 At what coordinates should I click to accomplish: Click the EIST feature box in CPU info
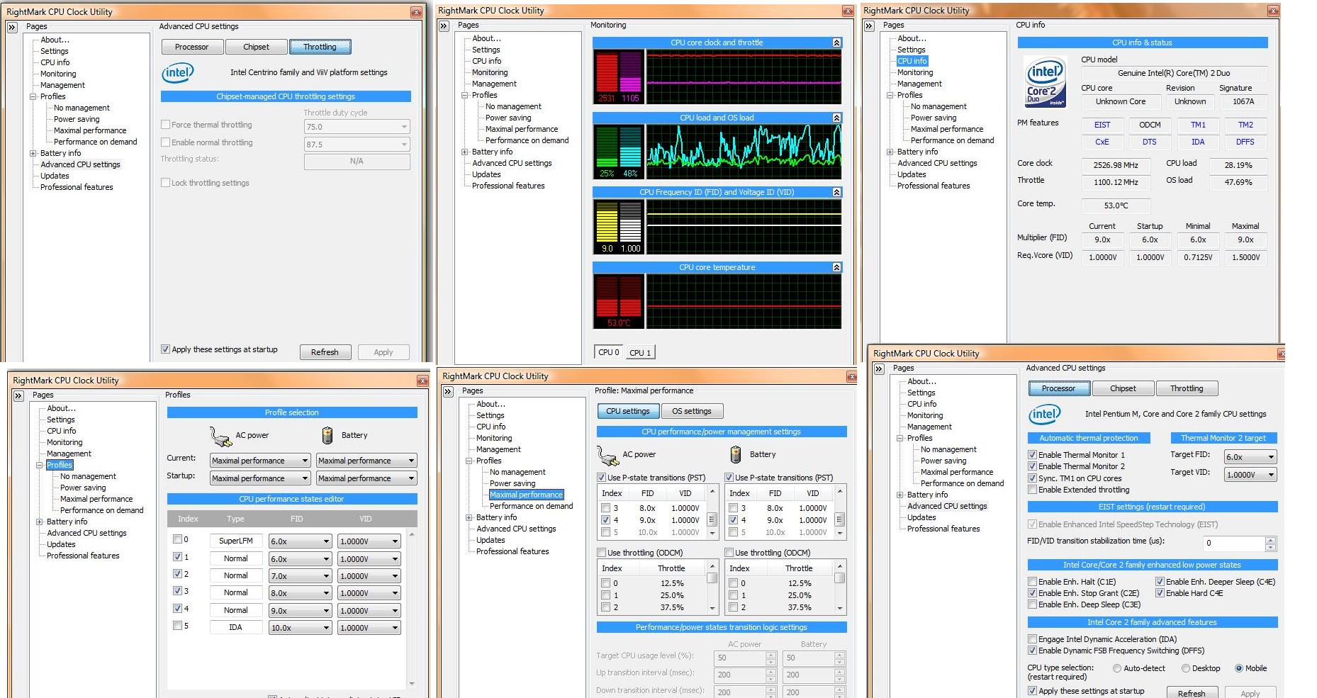(x=1102, y=125)
